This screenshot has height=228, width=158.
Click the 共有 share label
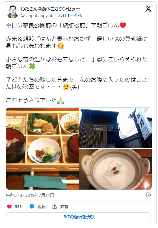pyautogui.click(x=64, y=207)
